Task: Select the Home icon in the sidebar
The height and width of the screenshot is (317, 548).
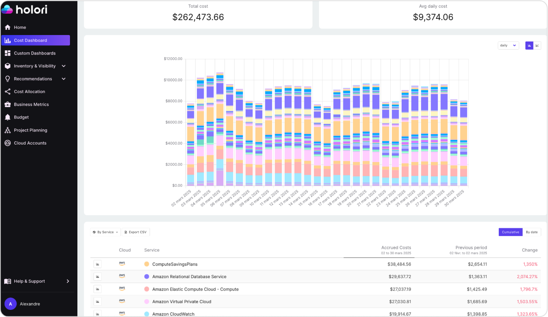Action: tap(7, 27)
